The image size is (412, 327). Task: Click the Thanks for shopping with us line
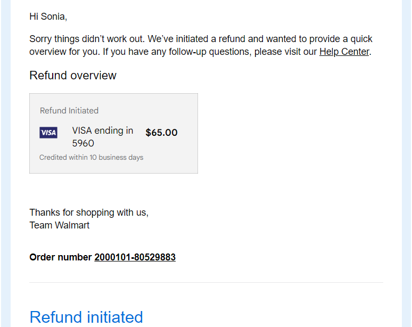89,212
